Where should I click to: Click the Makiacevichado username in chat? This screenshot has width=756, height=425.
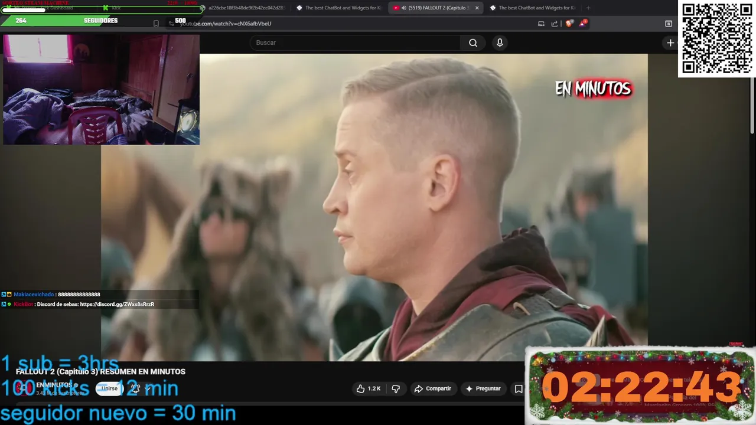point(34,295)
